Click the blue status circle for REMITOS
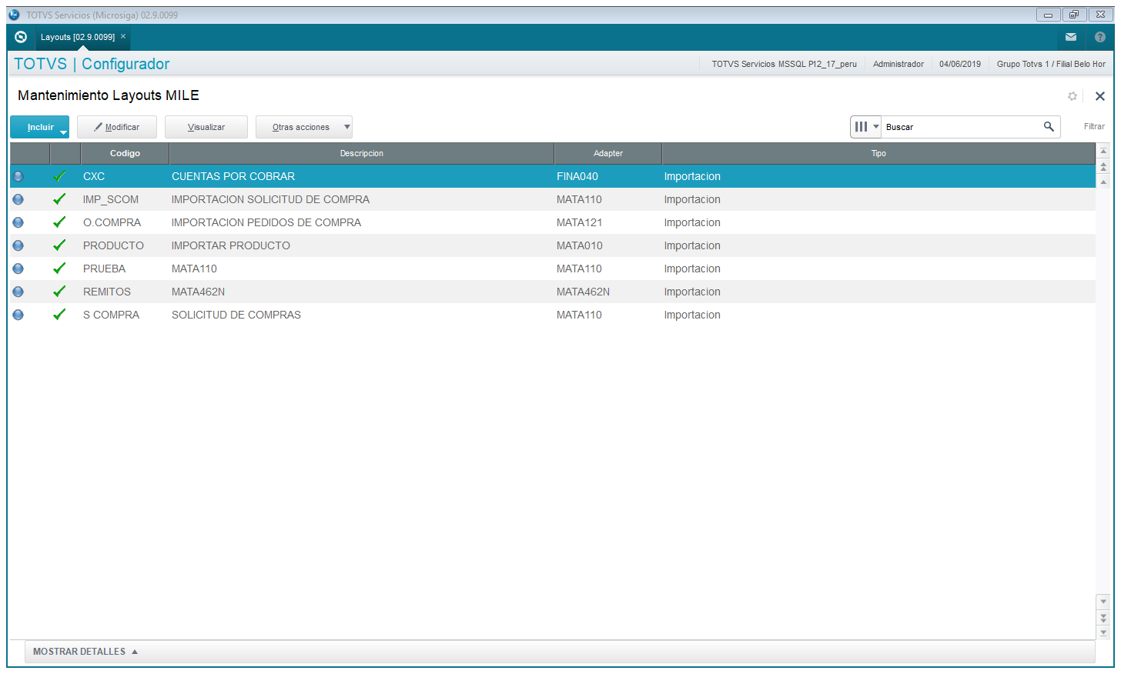 coord(18,292)
